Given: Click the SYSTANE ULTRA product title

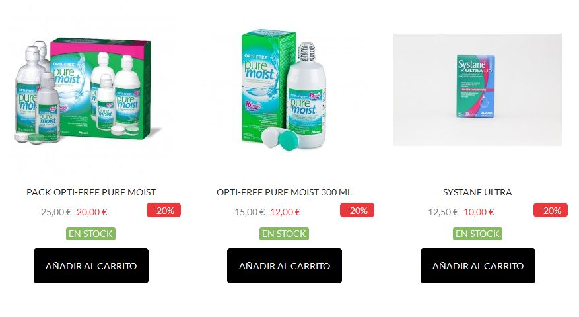Looking at the screenshot, I should tap(477, 192).
